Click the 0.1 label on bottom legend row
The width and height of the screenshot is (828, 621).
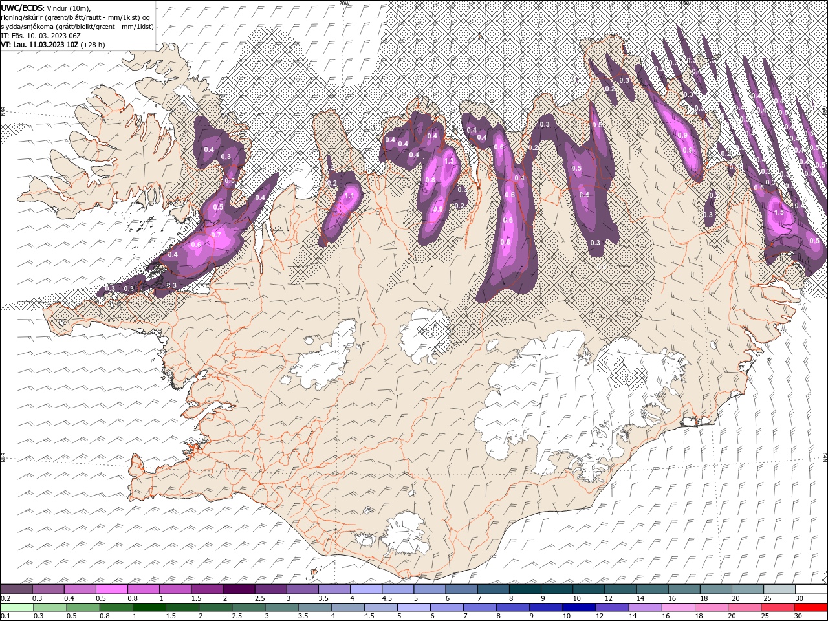click(x=5, y=616)
